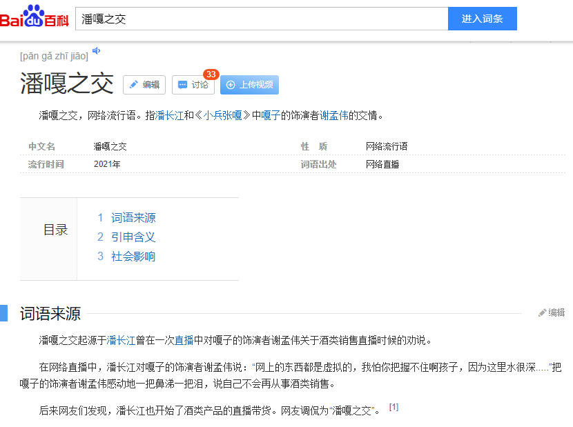The height and width of the screenshot is (427, 573).
Task: Click the 词语出处 label
Action: point(318,164)
